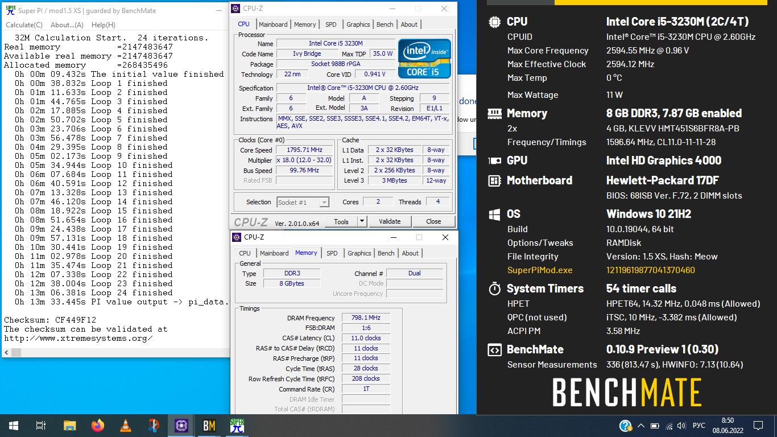The image size is (777, 437).
Task: Click the SuperPiMod.exe entry in BenchMate
Action: 540,270
